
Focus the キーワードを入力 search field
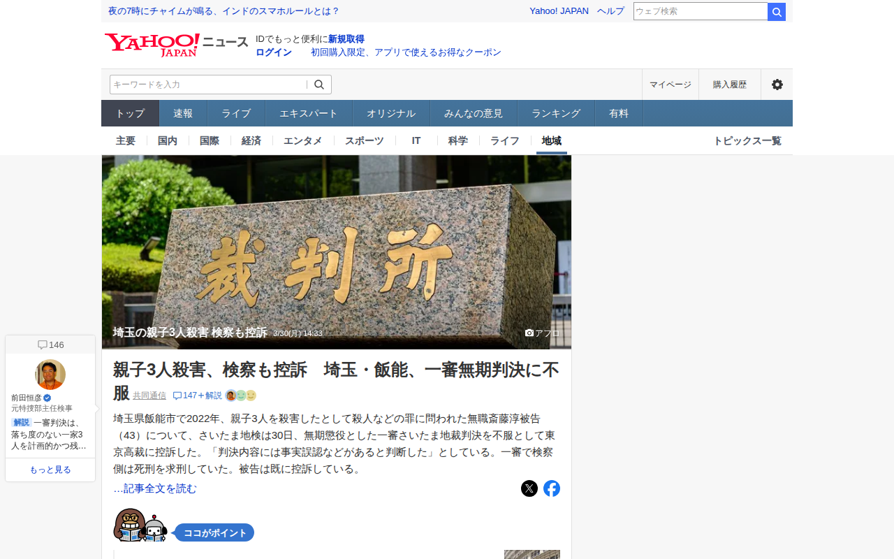click(x=208, y=85)
